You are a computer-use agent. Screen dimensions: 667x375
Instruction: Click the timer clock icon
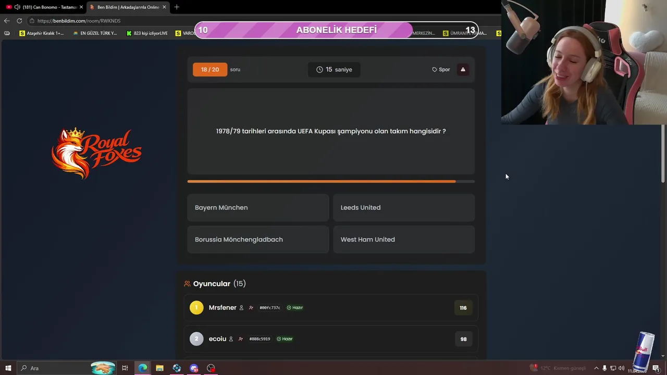click(319, 69)
